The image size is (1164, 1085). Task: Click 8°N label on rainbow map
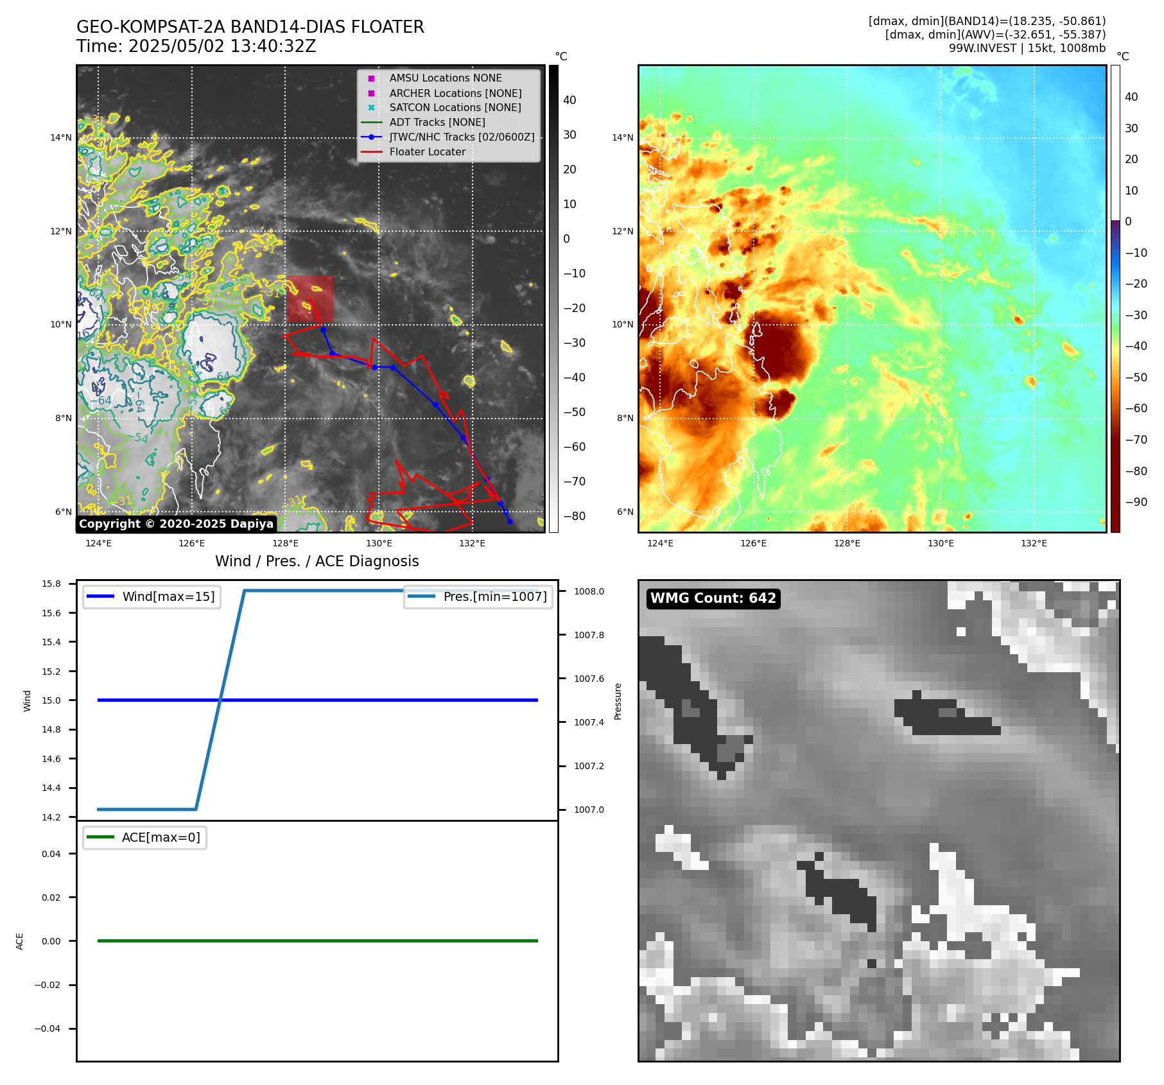tap(625, 418)
